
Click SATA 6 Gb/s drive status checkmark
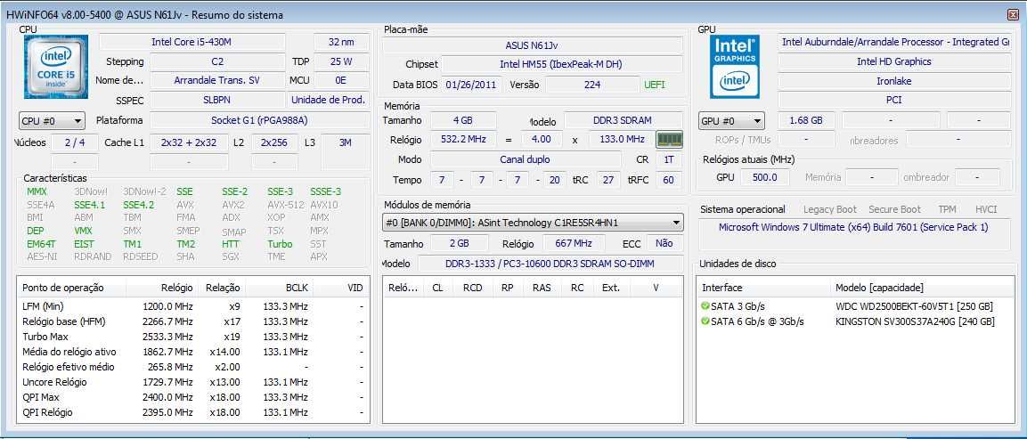click(x=705, y=321)
